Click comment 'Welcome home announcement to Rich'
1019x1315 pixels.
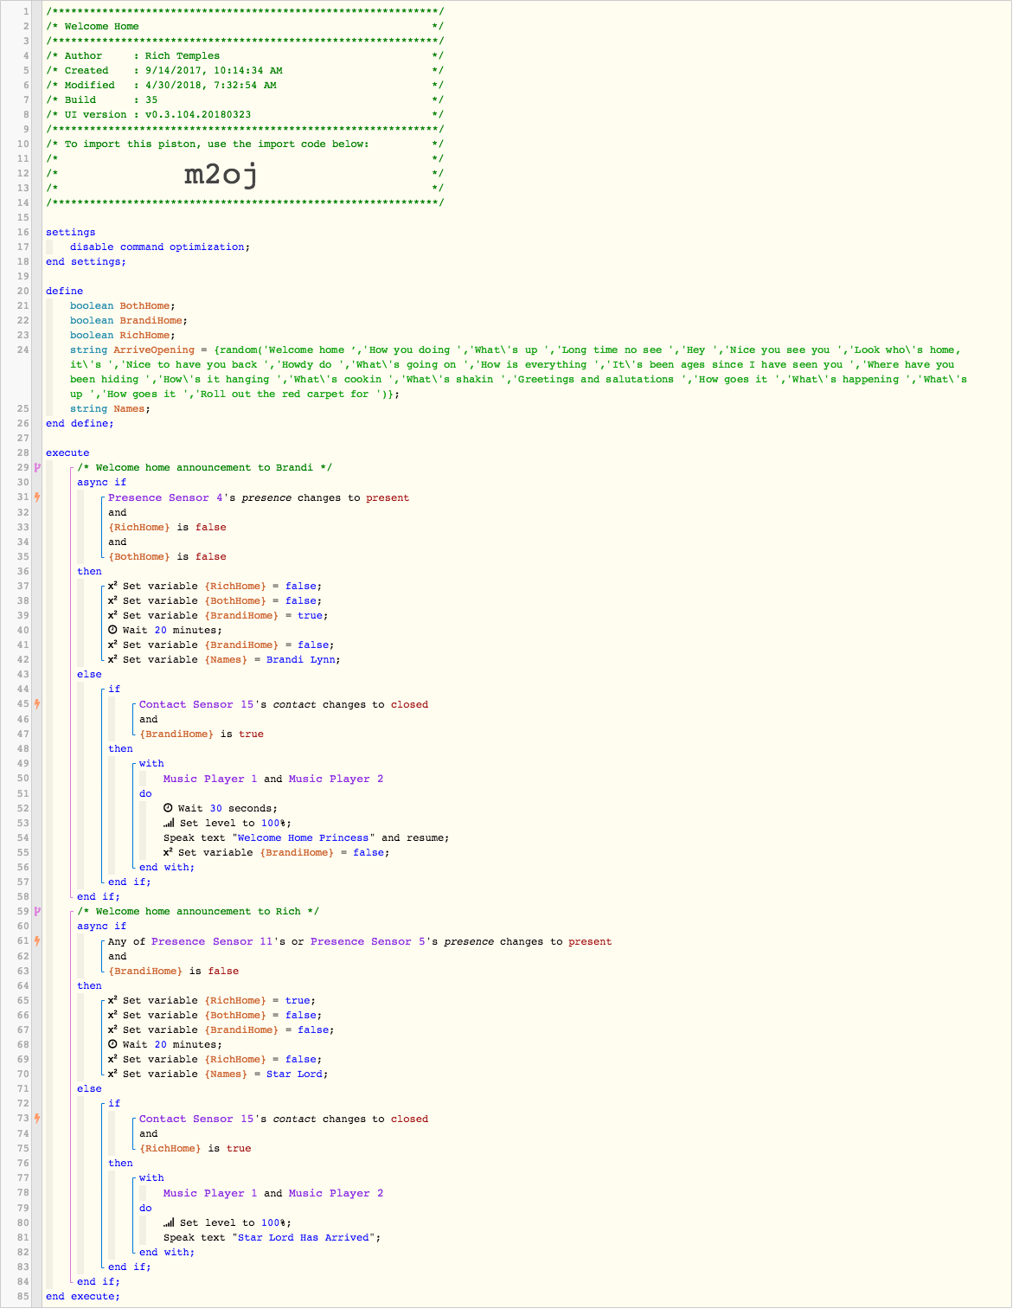[198, 911]
